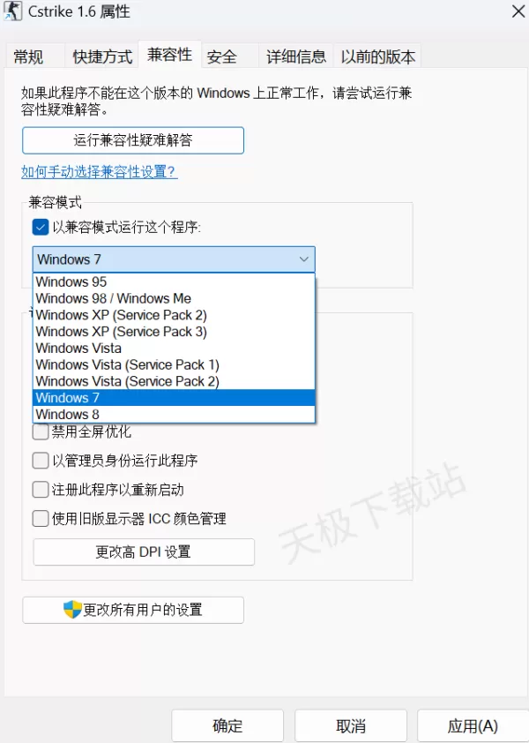Open 如何手动选择兼容性设置 help link
529x743 pixels.
click(x=100, y=171)
